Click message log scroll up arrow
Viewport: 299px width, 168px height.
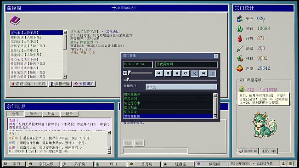109,133
